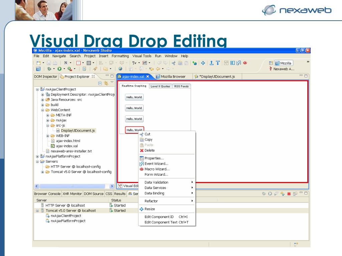
Task: Click the scroll right arrow in Project Explorer
Action: pos(112,186)
